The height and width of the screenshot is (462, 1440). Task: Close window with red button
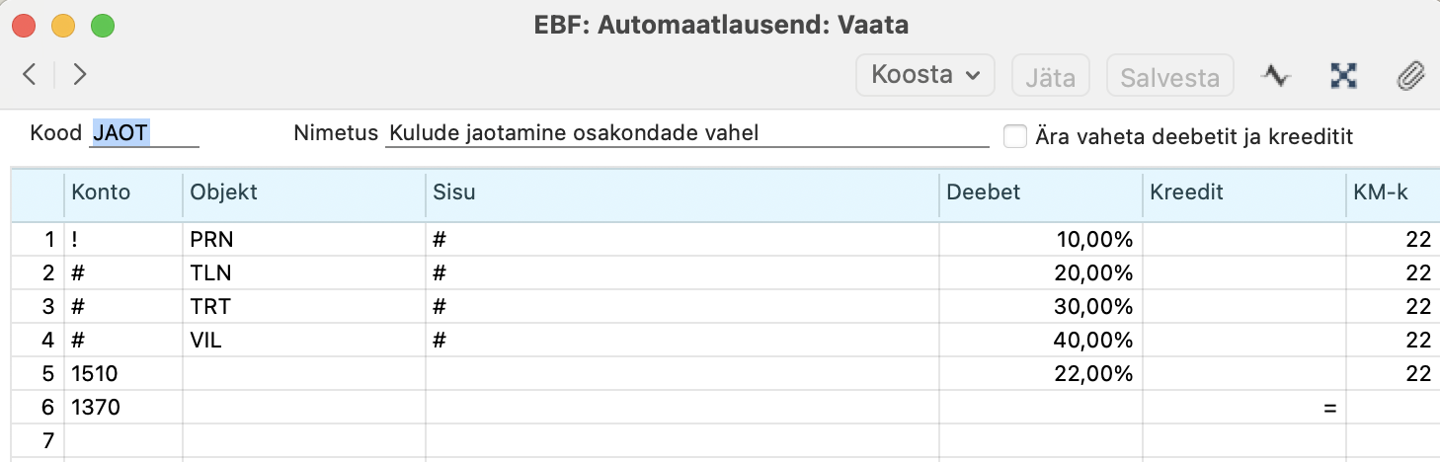(x=24, y=25)
